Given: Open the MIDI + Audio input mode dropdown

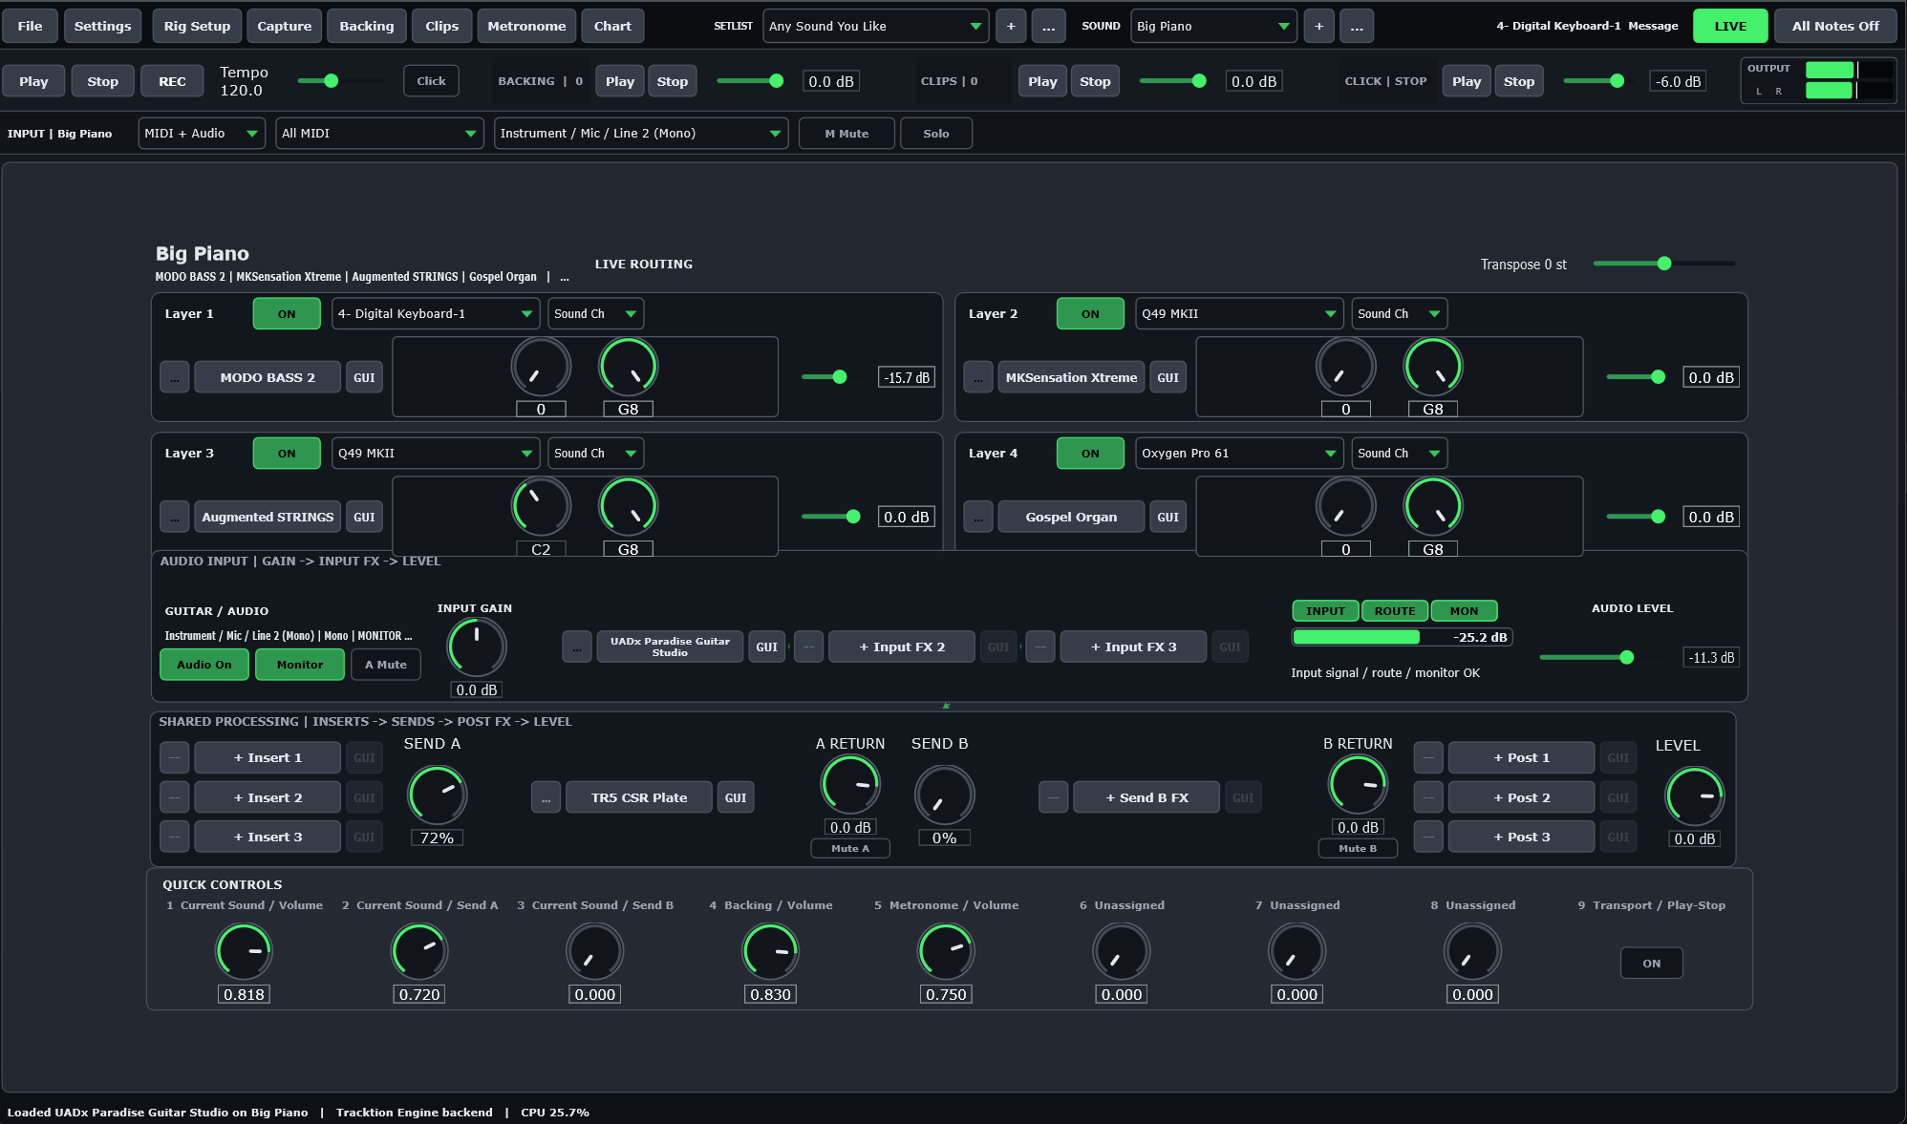Looking at the screenshot, I should point(202,134).
